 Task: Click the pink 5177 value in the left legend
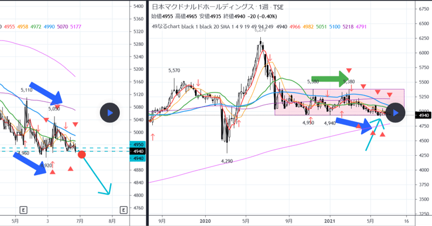76,27
